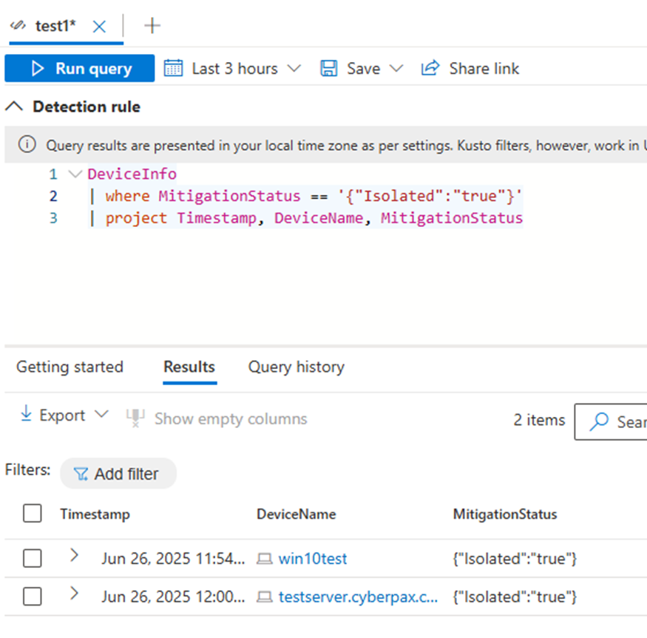The width and height of the screenshot is (647, 638).
Task: Click the Export download icon
Action: (x=27, y=415)
